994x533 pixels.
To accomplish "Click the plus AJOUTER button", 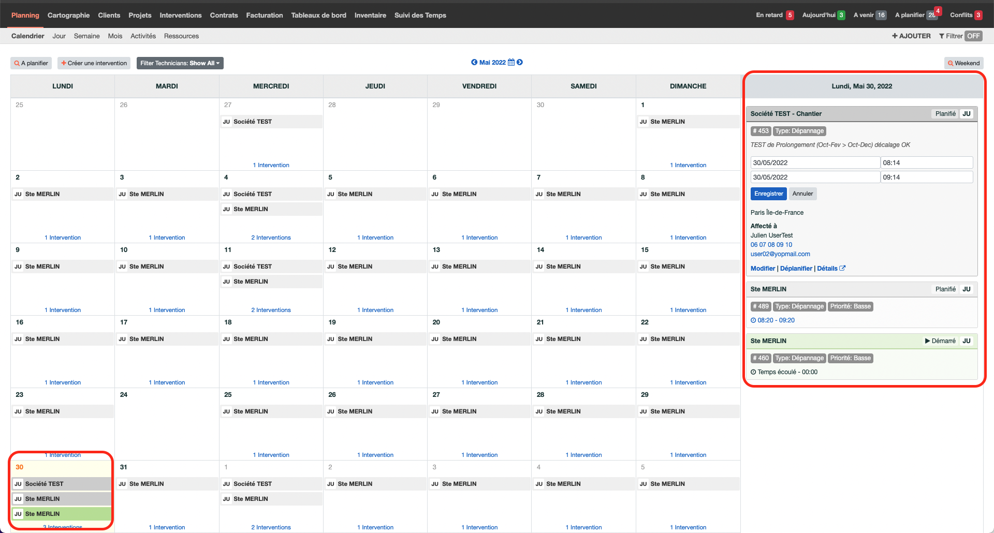I will tap(911, 36).
